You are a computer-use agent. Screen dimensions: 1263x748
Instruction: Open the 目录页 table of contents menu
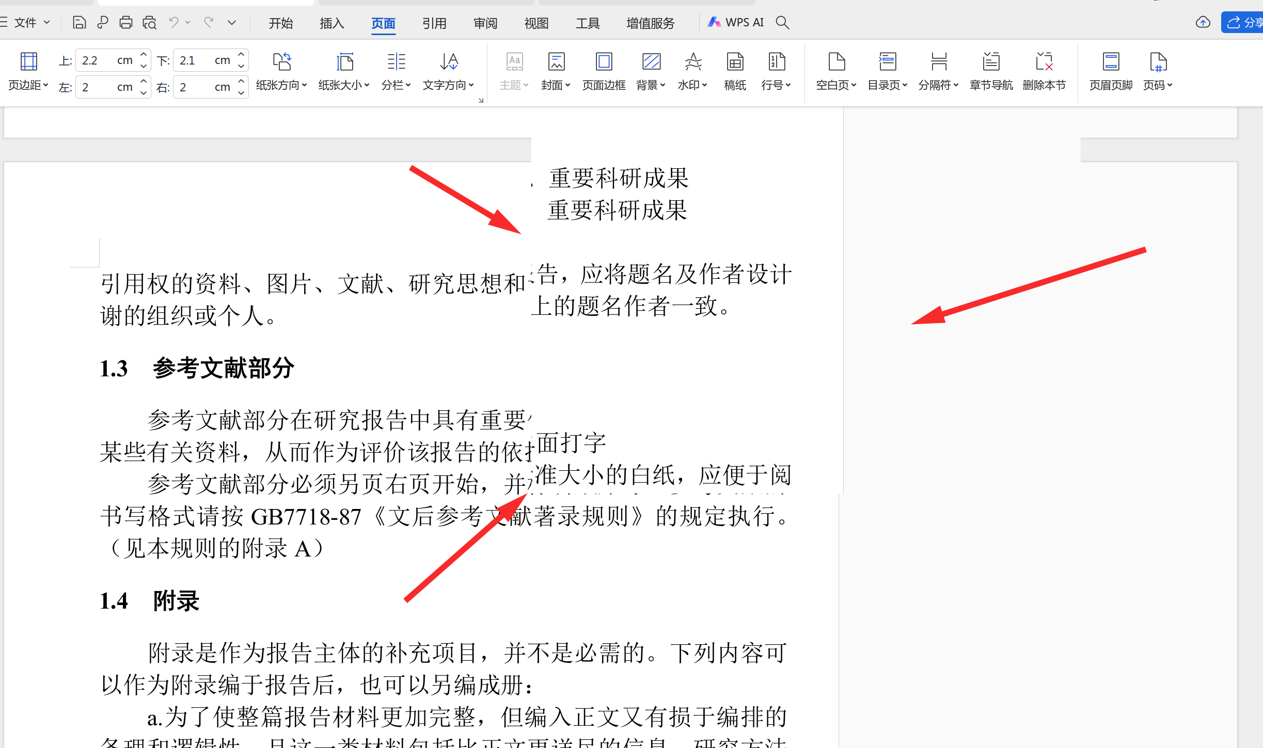pos(887,71)
